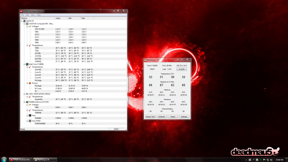Click the WDC hard drive icon
The width and height of the screenshot is (288, 162).
27,94
